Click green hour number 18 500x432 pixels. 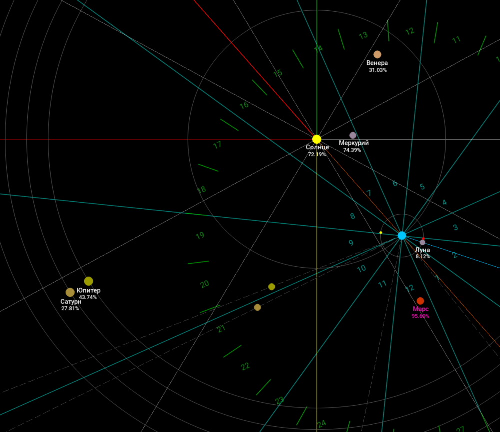(x=202, y=190)
